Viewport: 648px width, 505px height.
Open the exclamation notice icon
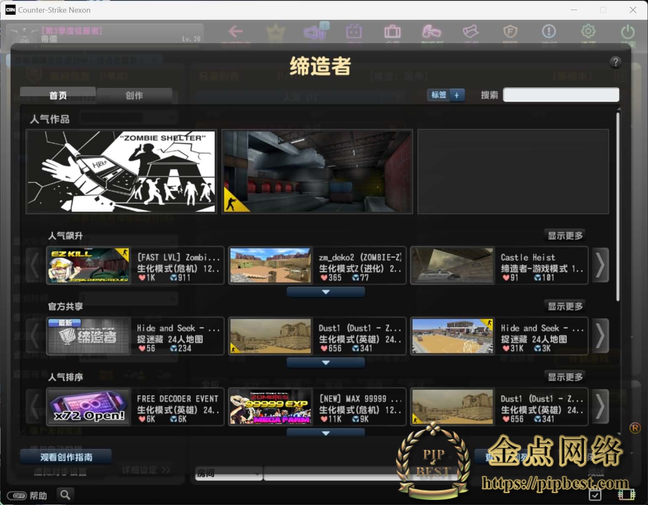coord(549,32)
